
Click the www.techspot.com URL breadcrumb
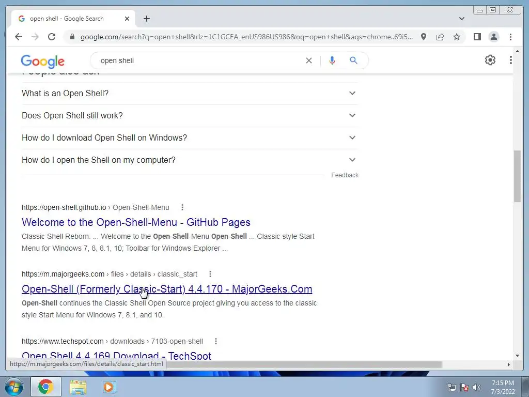coord(112,341)
